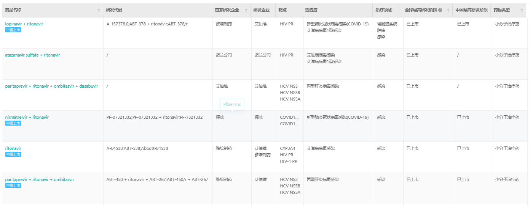Click 艾滋病病毒感染 in atazanavir row
Screen dimensions: 530x206
point(321,55)
